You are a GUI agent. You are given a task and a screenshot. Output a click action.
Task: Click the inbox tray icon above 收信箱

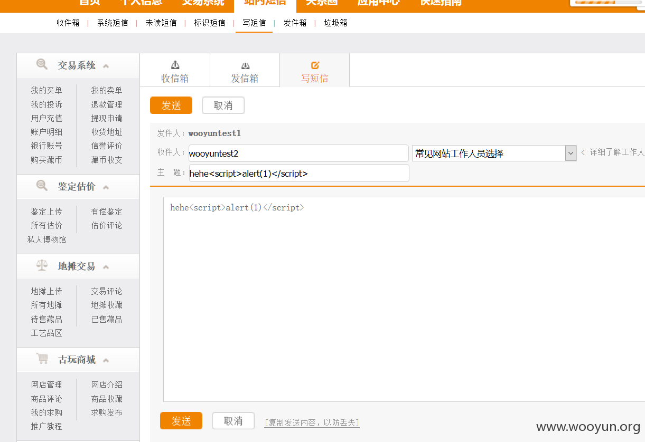tap(175, 65)
